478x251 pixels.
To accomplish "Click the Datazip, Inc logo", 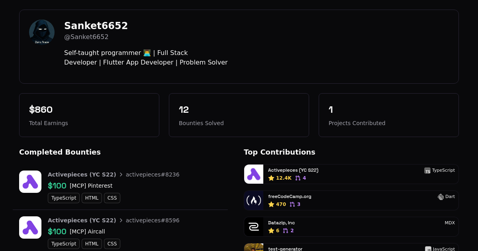I will pyautogui.click(x=254, y=227).
